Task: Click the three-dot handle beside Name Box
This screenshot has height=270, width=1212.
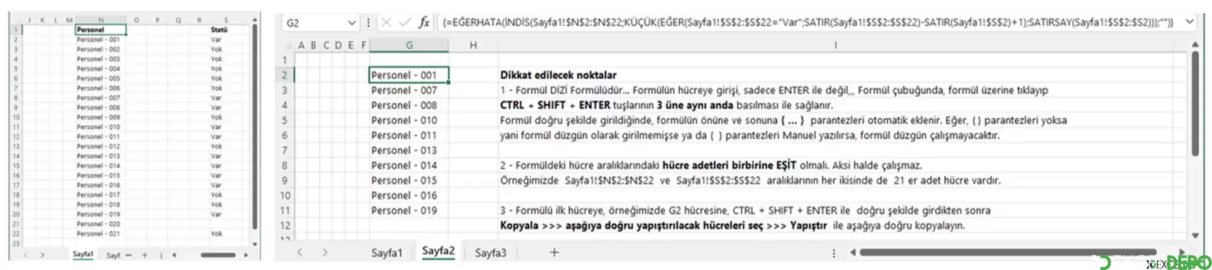Action: 368,22
